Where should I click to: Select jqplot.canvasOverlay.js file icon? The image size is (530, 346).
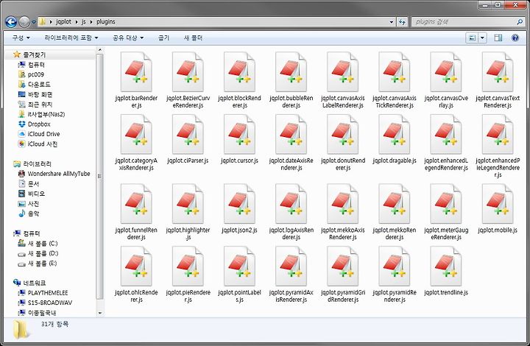(x=446, y=71)
